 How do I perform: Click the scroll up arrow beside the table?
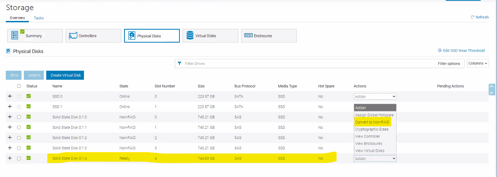(x=492, y=86)
